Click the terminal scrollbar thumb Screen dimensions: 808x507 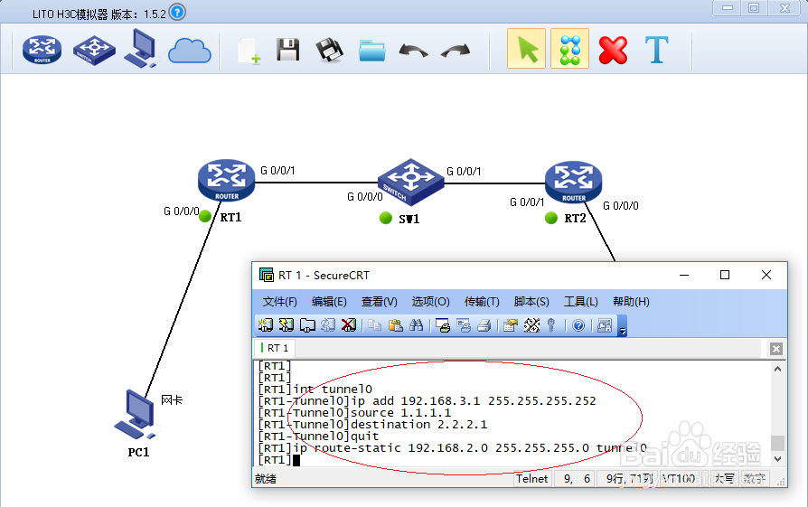(777, 443)
